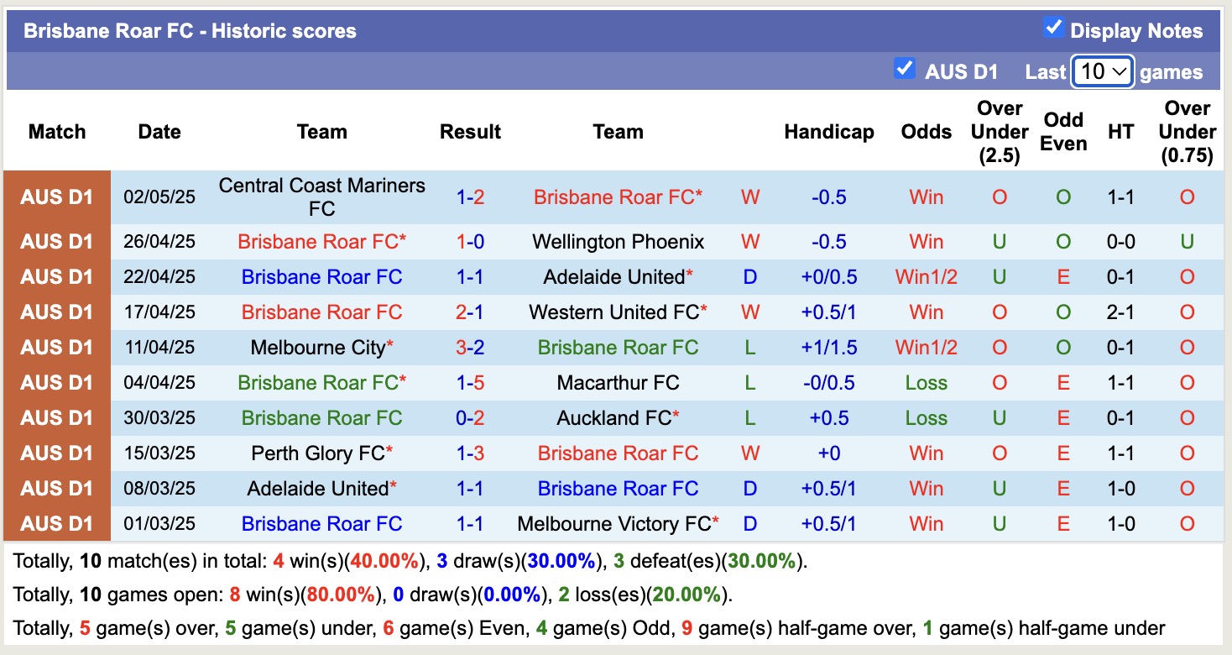Screen dimensions: 1232x655
Task: Uncheck the AUS D1 league filter
Action: (904, 71)
